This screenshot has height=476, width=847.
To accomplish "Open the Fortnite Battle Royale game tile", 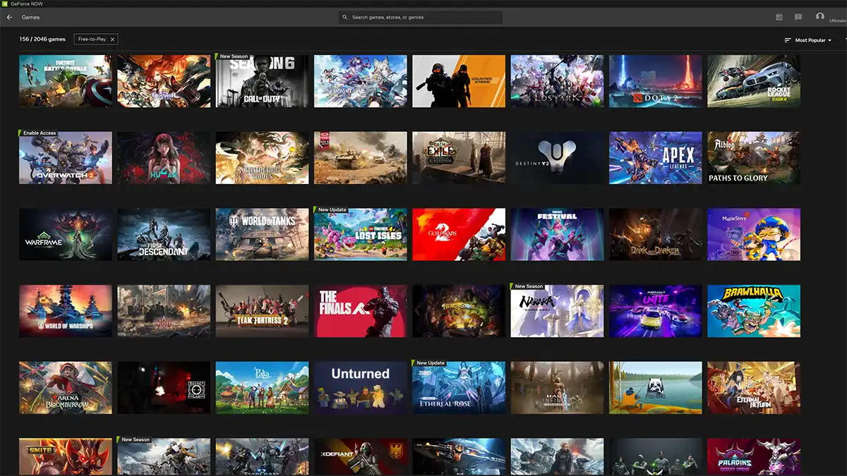I will point(66,81).
